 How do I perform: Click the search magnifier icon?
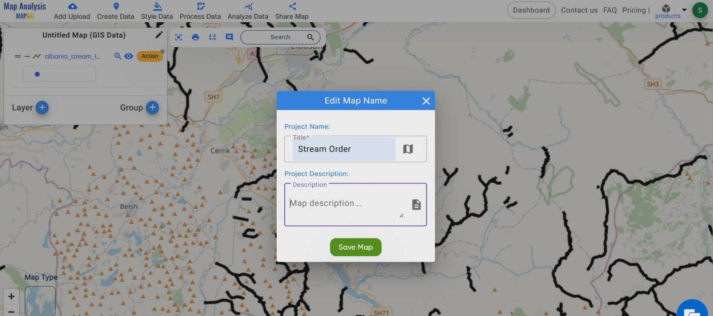310,37
